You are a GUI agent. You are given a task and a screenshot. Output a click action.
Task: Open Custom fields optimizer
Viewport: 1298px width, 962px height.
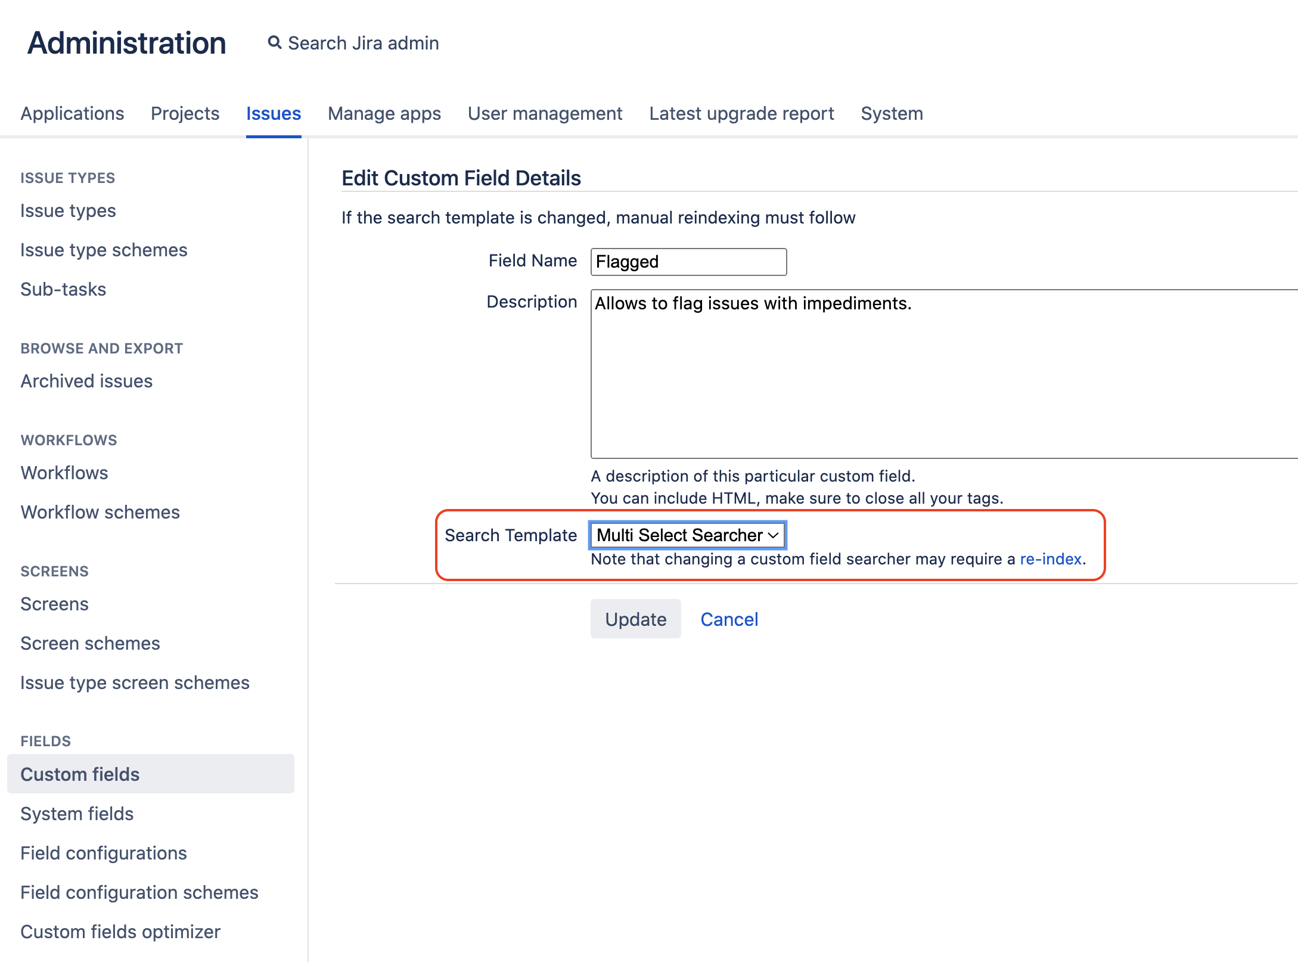point(120,932)
